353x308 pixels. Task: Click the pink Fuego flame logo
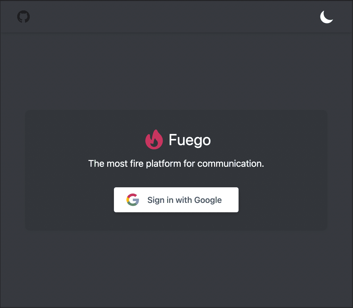154,140
